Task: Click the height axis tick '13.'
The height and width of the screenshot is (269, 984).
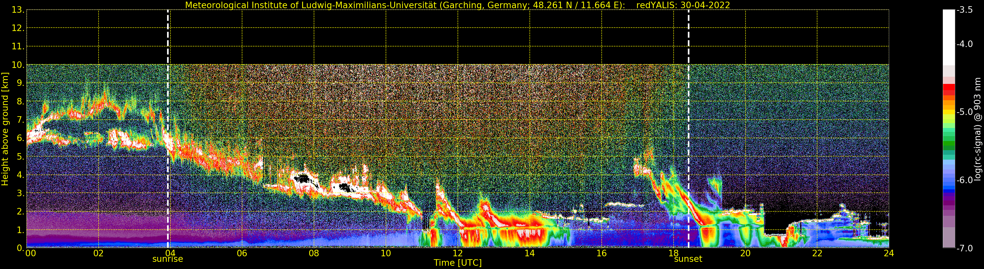Action: coord(18,10)
